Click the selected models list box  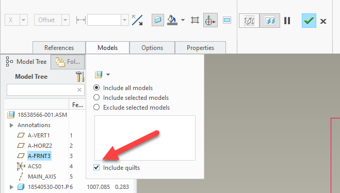coord(145,138)
